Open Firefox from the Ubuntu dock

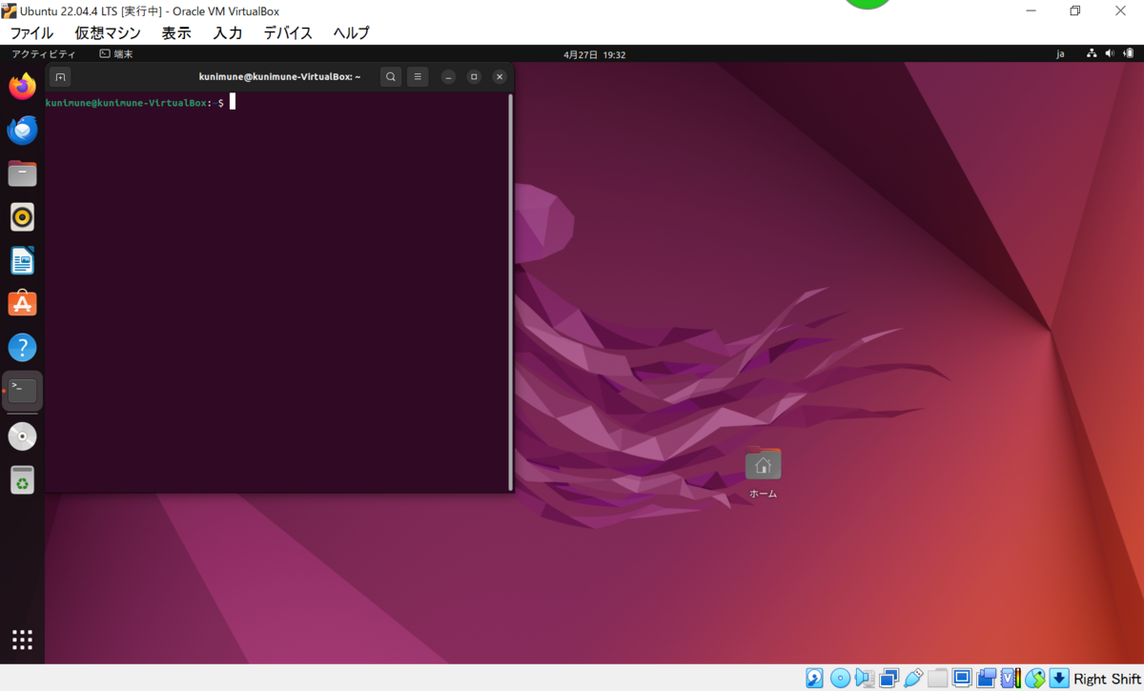(x=22, y=86)
